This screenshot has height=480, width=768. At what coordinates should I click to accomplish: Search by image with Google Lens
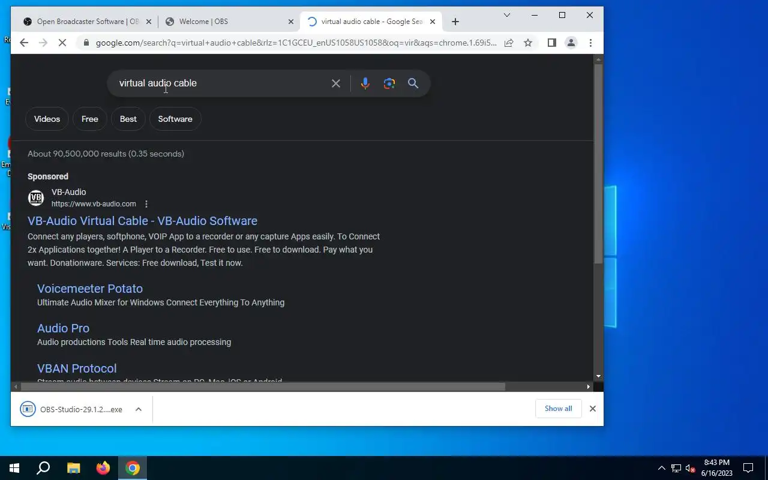pyautogui.click(x=389, y=83)
